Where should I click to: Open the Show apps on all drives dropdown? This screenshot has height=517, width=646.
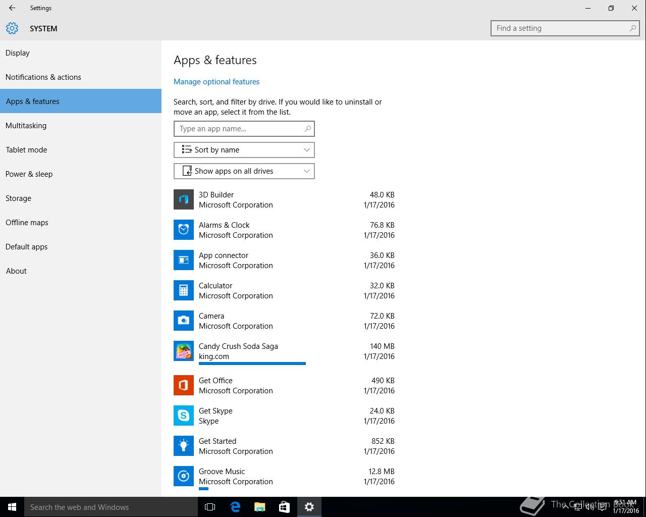[x=244, y=171]
